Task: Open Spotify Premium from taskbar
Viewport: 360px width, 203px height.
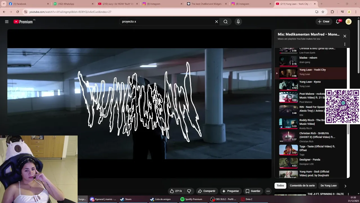Action: pyautogui.click(x=191, y=199)
